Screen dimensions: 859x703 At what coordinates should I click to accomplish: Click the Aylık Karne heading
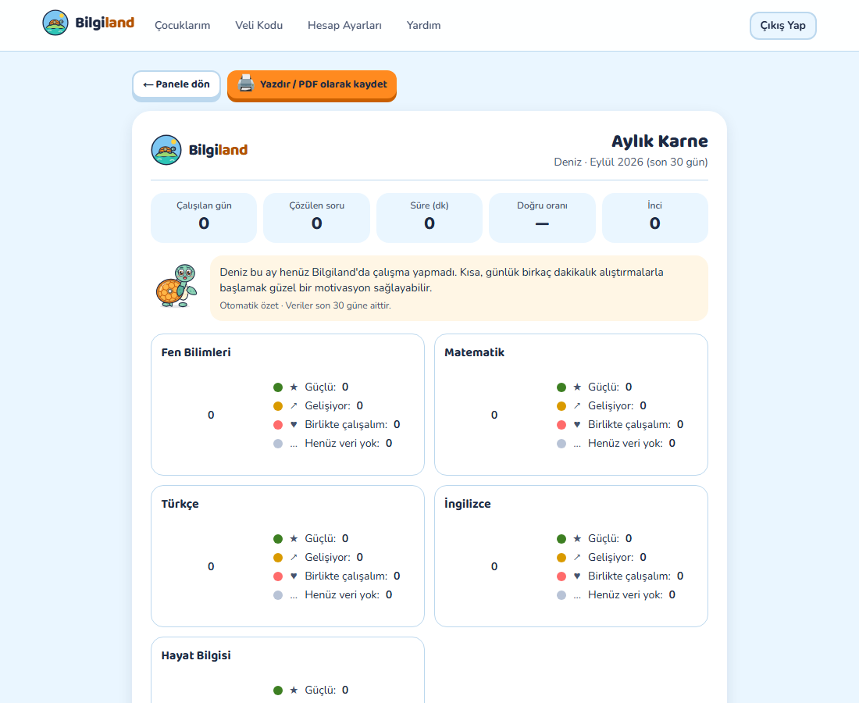click(660, 141)
